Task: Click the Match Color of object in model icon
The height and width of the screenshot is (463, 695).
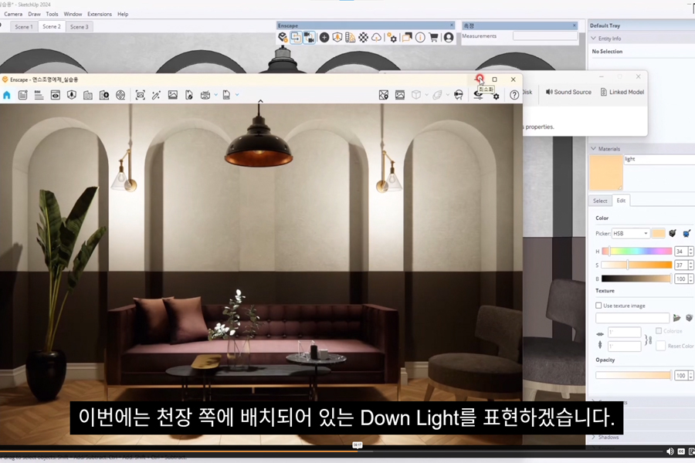Action: [673, 234]
